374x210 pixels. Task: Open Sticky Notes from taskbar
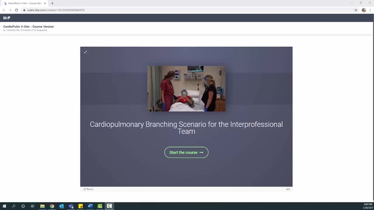tap(81, 206)
